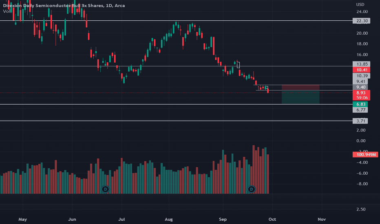Click the 24.00 price axis tick

tap(362, 12)
